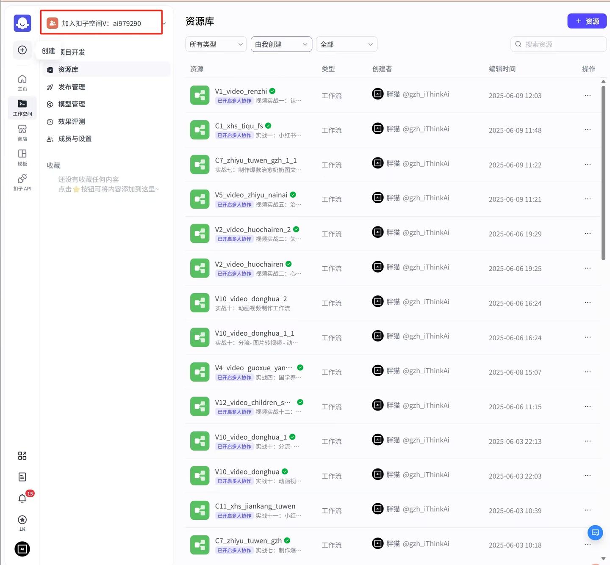Click the blue 资源 create button
The width and height of the screenshot is (610, 565).
click(587, 21)
